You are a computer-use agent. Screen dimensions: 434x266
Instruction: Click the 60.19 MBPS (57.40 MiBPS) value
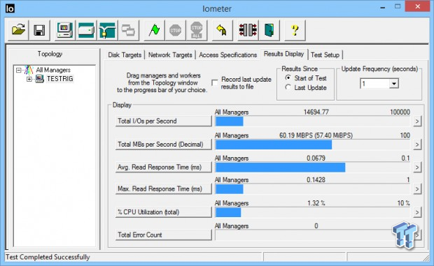tap(316, 135)
